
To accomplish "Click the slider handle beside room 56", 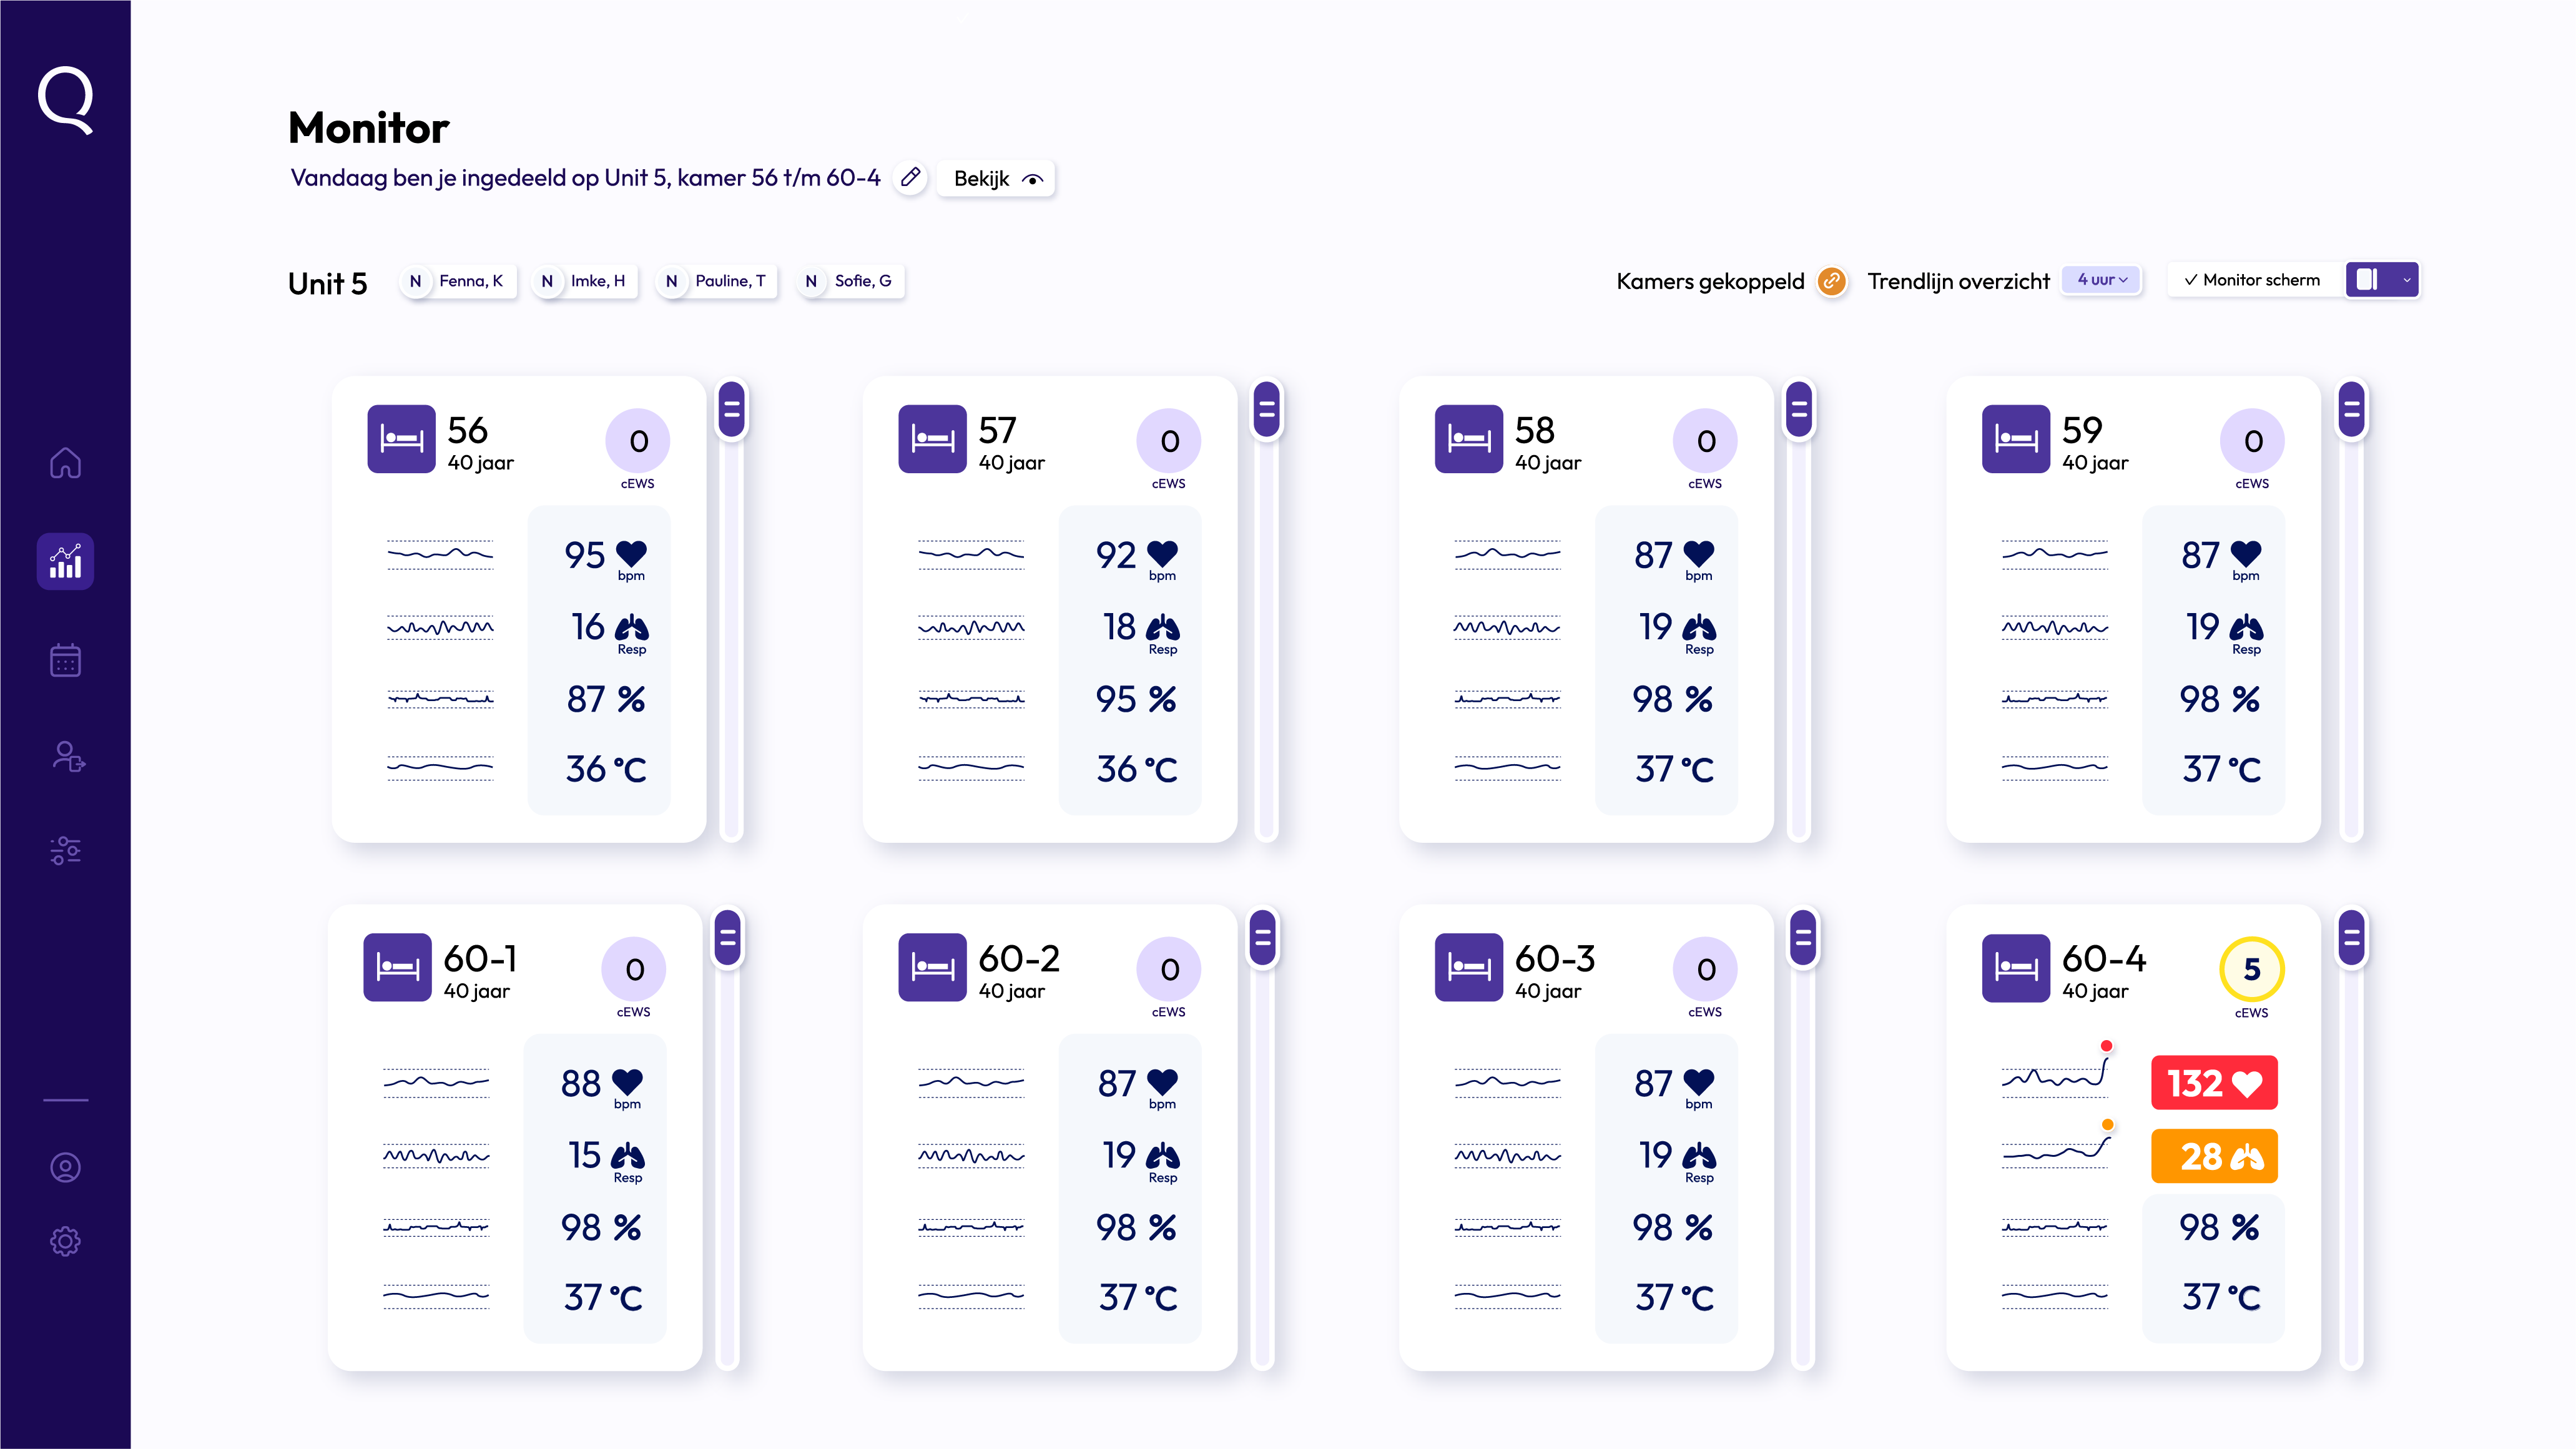I will click(x=732, y=409).
